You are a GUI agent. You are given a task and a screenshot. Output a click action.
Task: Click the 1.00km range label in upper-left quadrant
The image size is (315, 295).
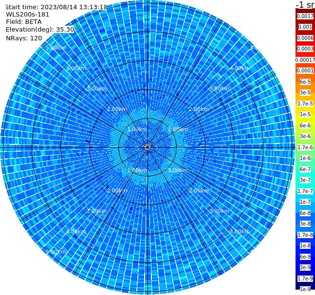tap(138, 129)
